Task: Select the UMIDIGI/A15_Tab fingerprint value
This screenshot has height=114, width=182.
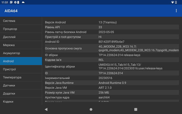Action: click(x=131, y=66)
